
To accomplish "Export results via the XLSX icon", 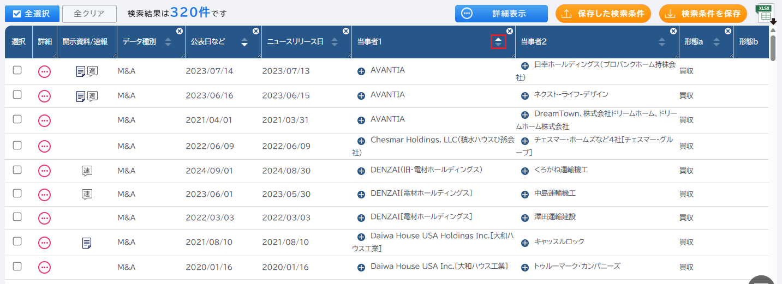I will [x=766, y=14].
